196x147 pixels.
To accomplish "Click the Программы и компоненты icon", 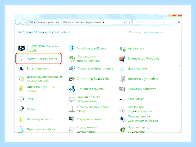I will [x=72, y=129].
